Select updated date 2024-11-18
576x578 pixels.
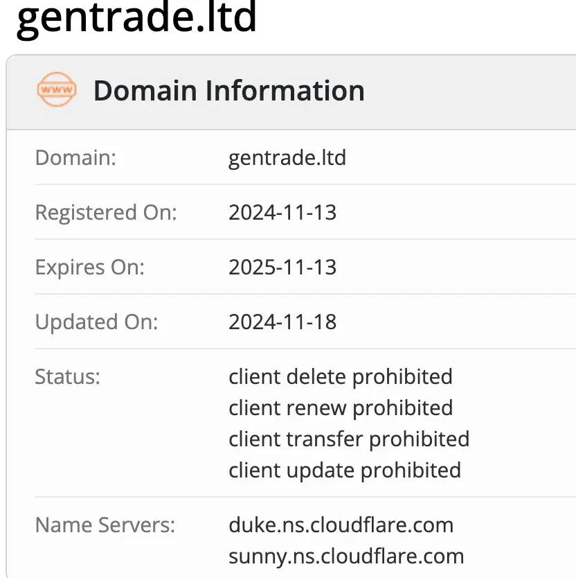click(282, 322)
